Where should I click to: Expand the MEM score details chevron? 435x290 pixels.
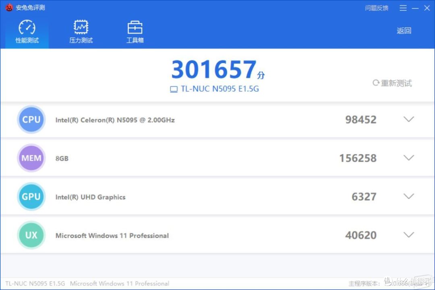pos(409,158)
